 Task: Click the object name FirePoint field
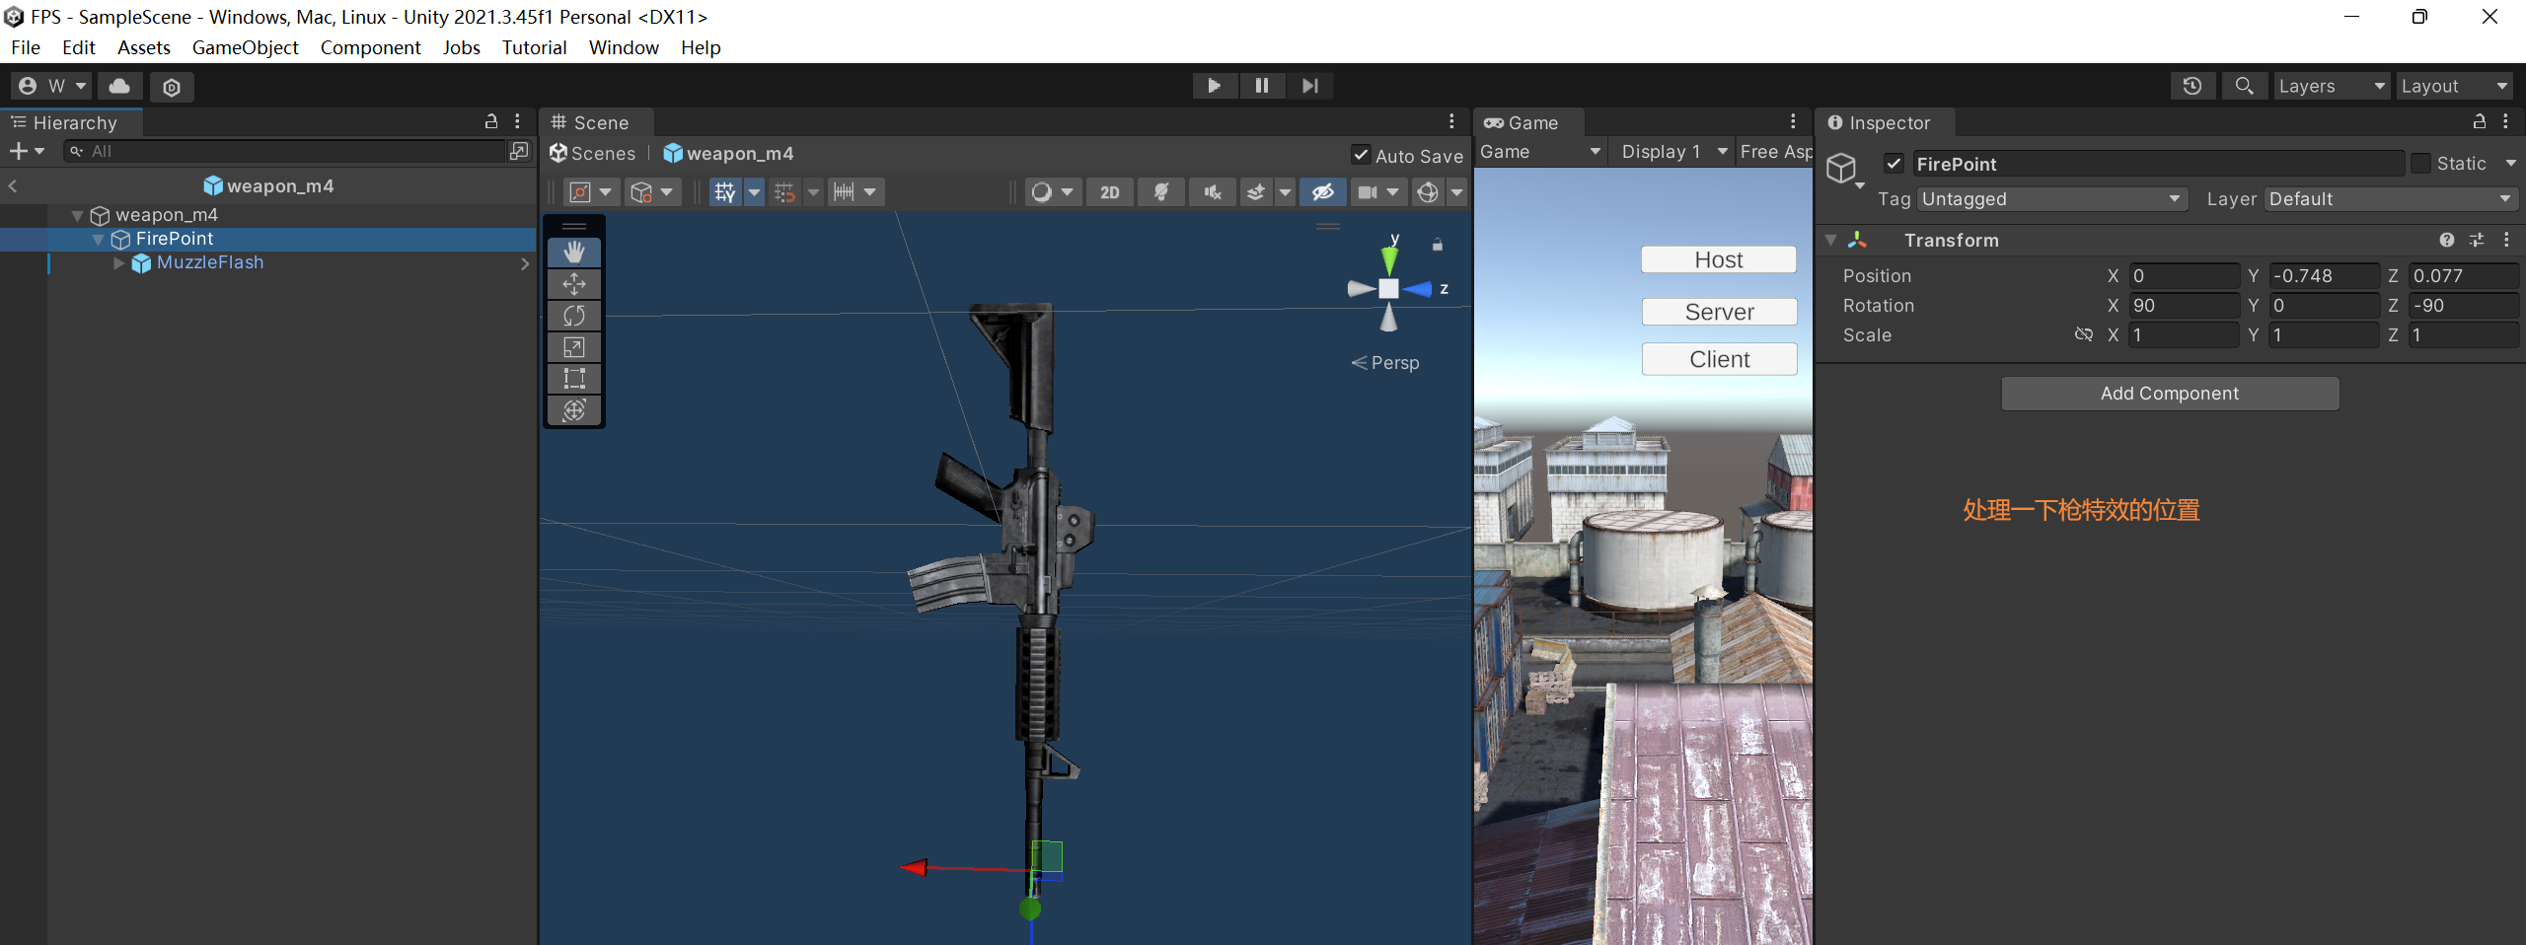(2158, 164)
